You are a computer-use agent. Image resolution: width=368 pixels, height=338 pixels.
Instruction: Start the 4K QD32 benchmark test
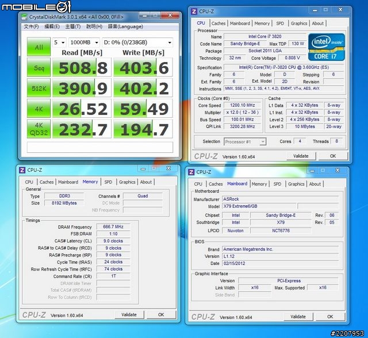tap(39, 129)
